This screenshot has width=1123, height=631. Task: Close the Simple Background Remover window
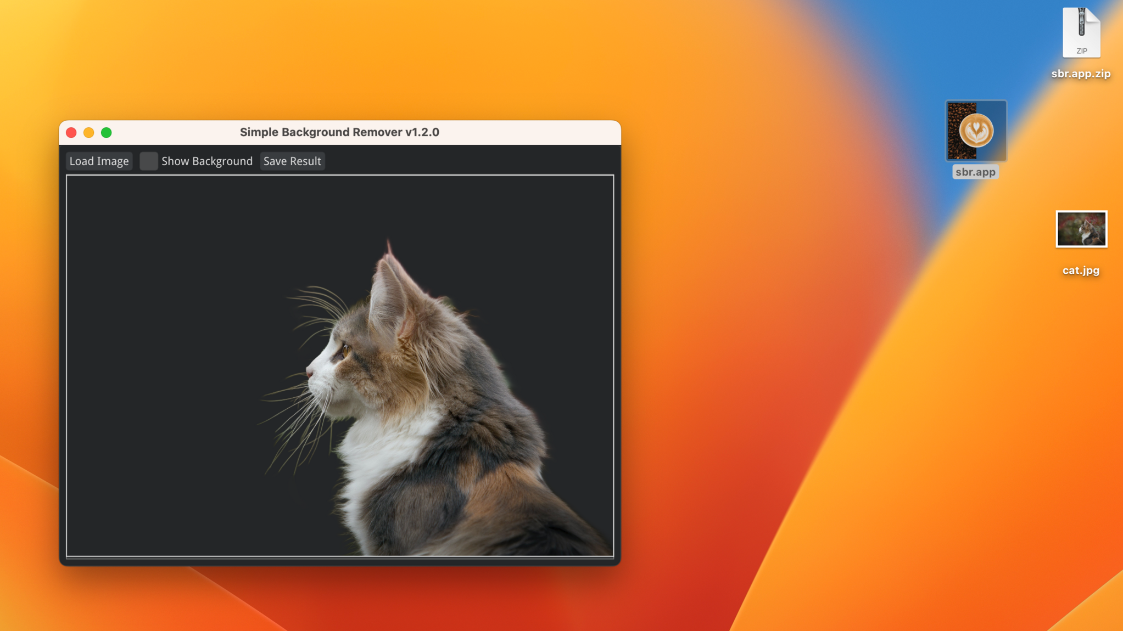click(x=71, y=132)
